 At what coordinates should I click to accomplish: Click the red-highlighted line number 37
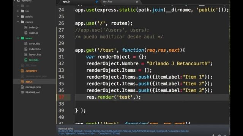[x=61, y=97]
